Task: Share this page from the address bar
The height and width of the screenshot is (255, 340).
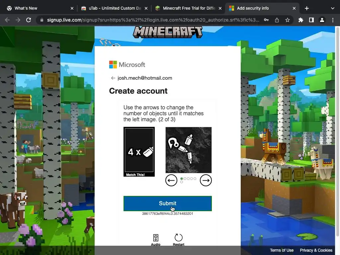Action: tap(277, 20)
